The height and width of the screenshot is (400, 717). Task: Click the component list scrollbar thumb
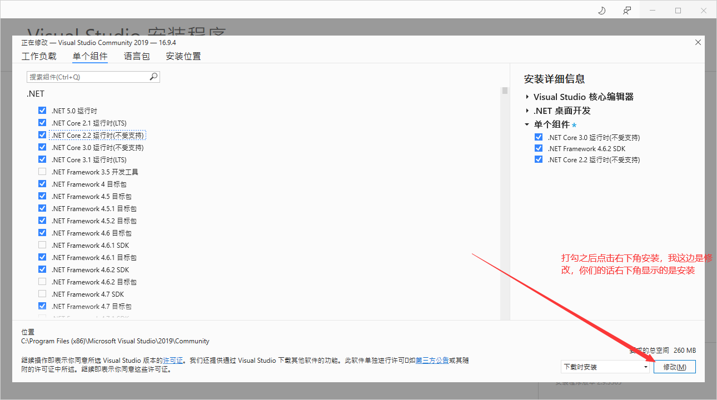tap(505, 91)
